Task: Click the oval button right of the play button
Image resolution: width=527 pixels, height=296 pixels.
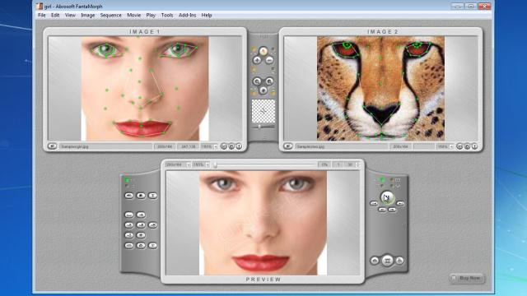Action: pyautogui.click(x=400, y=203)
